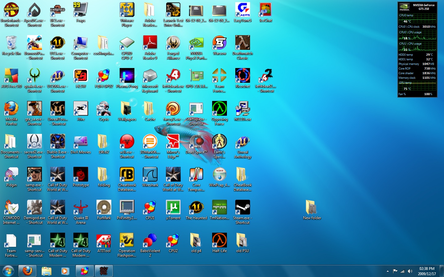The width and height of the screenshot is (444, 277).
Task: Select the quake4.exe shortcut icon
Action: [35, 76]
